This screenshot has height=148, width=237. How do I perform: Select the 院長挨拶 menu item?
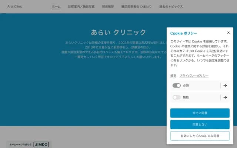[x=108, y=7]
